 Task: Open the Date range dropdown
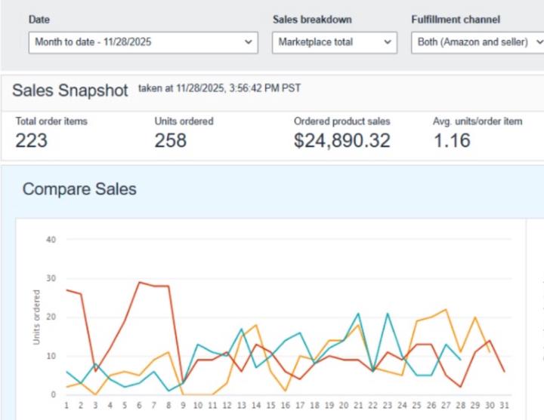tap(144, 42)
